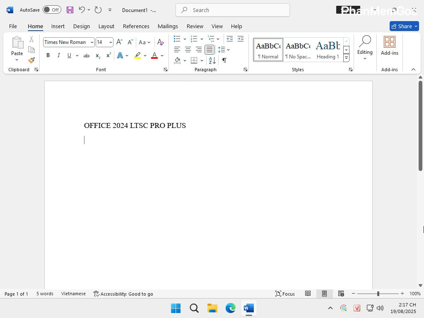Viewport: 424px width, 318px height.
Task: Switch to Insert tab
Action: [x=58, y=26]
